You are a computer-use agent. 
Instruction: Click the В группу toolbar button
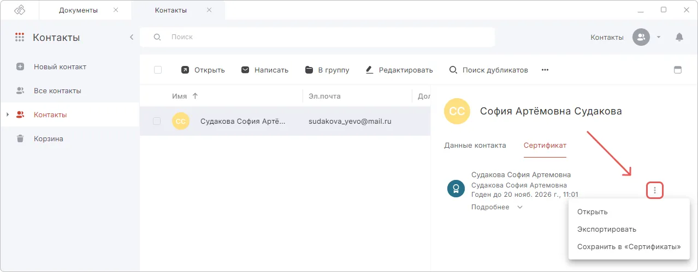(327, 70)
